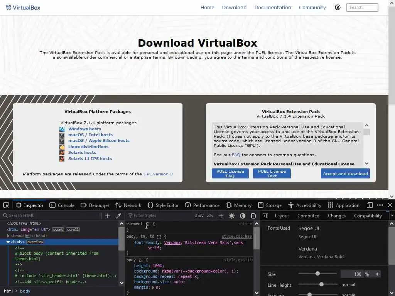
Task: Toggle light color scheme simulation
Action: click(x=232, y=216)
